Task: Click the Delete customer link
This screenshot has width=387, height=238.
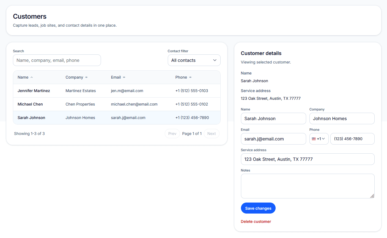Action: [x=256, y=222]
